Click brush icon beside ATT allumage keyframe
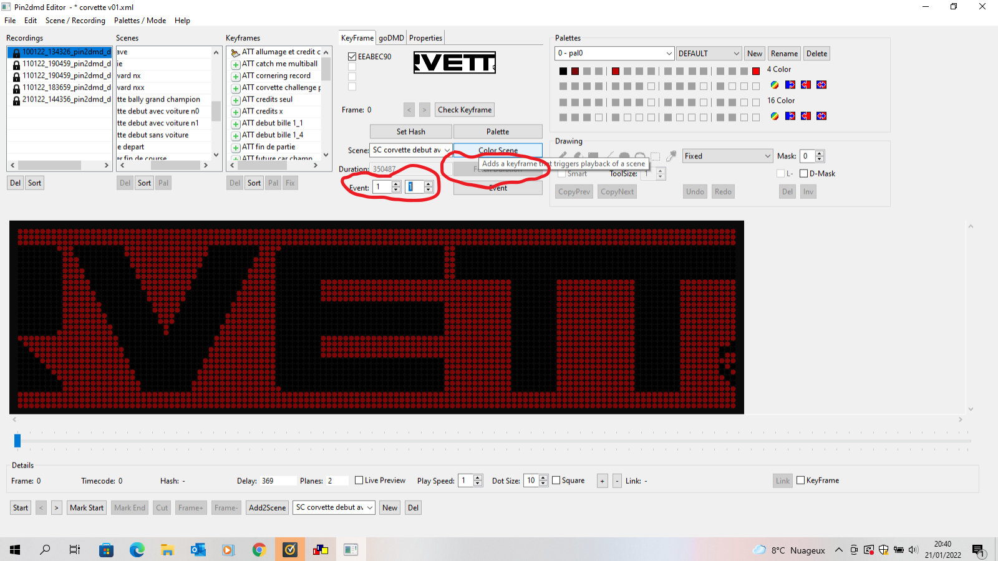This screenshot has height=561, width=998. click(x=236, y=52)
